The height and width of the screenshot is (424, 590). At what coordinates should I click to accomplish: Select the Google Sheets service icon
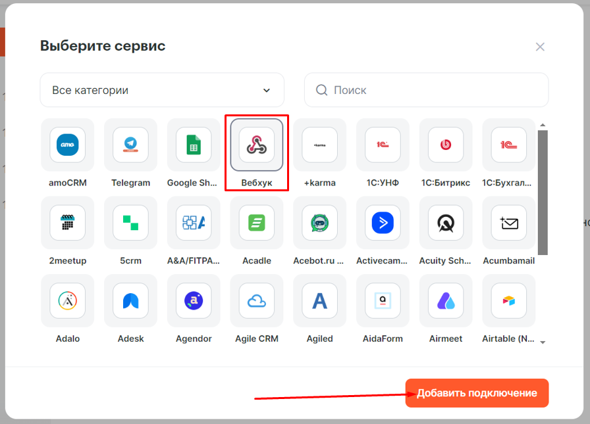coord(193,145)
